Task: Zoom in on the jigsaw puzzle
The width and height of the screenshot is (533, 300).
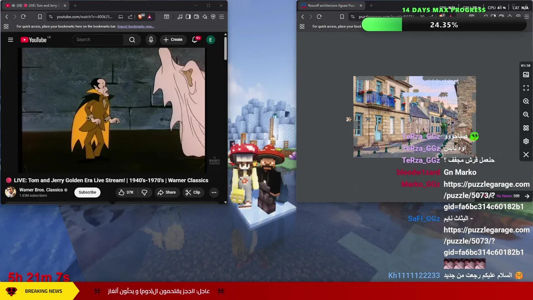Action: [526, 101]
